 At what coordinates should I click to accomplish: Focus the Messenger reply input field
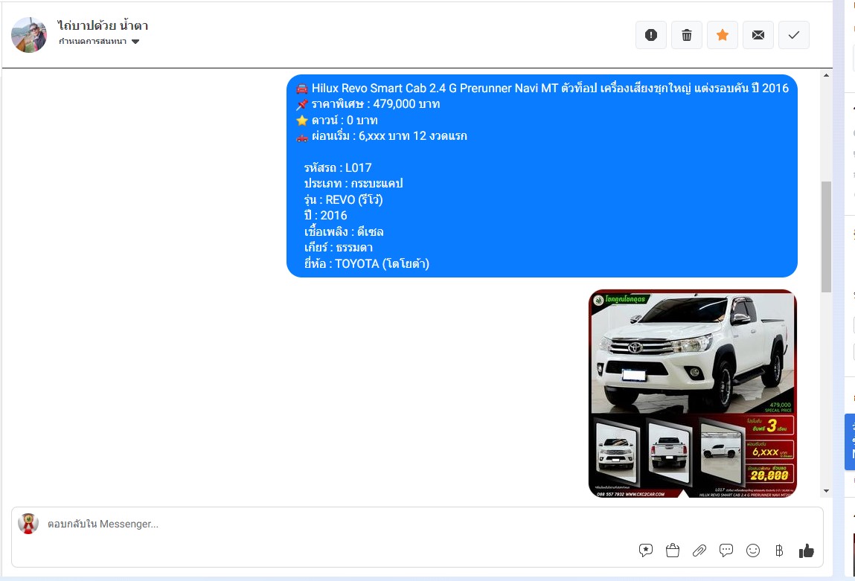pyautogui.click(x=417, y=524)
